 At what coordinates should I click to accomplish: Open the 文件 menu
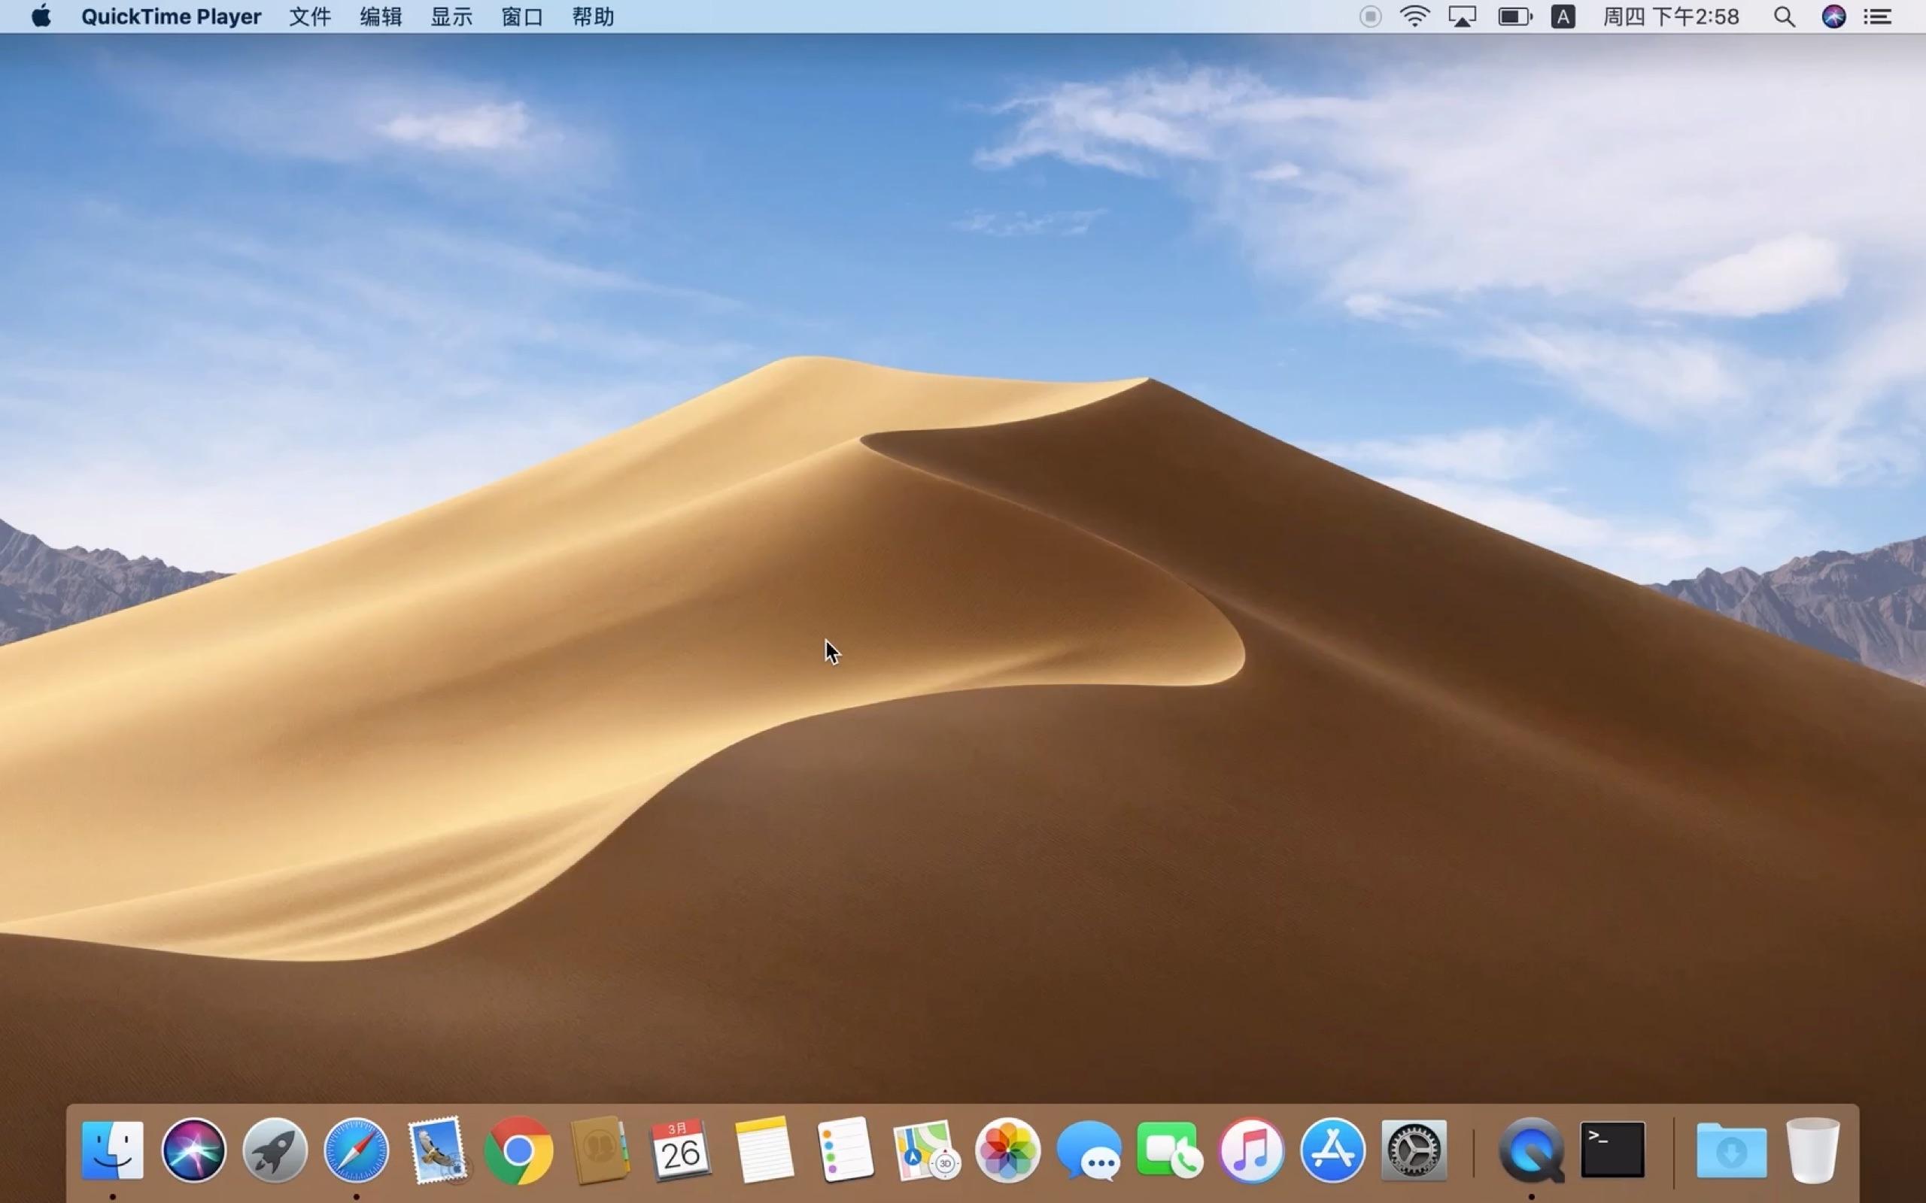310,17
